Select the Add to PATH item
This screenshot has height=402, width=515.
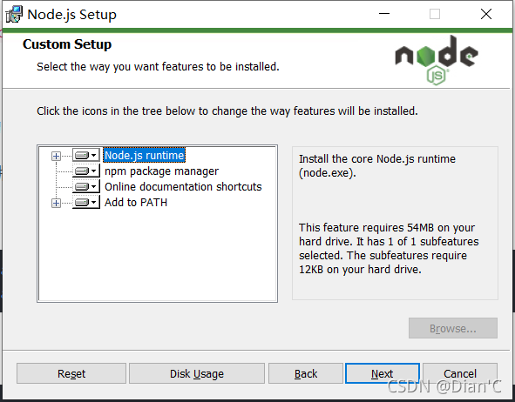click(x=136, y=203)
